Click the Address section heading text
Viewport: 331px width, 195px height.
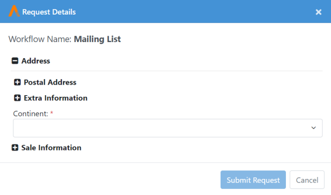click(x=36, y=61)
